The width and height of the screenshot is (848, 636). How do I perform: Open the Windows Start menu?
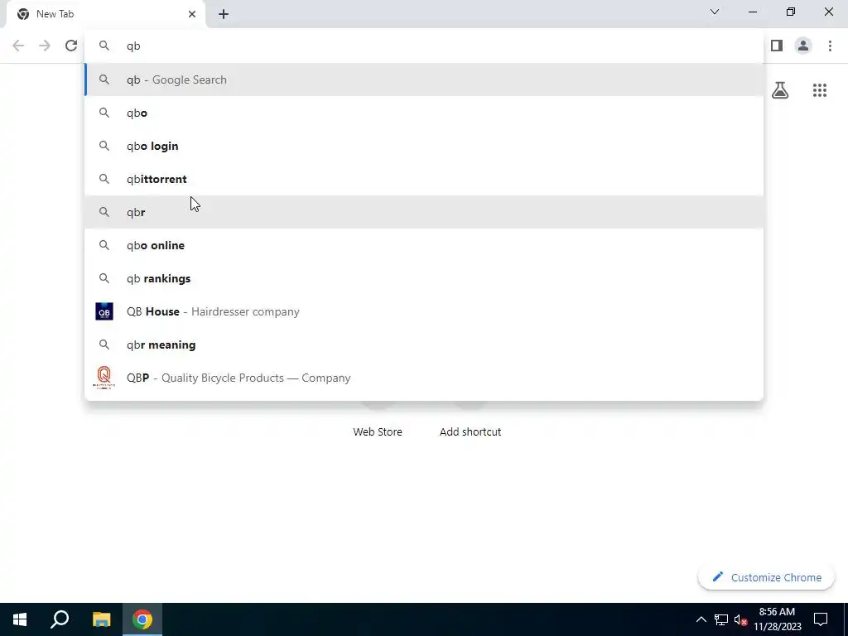pos(20,619)
